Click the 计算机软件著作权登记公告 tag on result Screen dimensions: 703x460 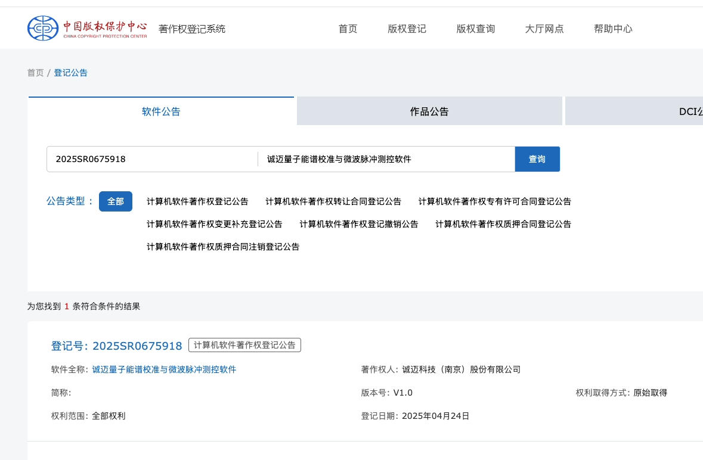tap(245, 345)
